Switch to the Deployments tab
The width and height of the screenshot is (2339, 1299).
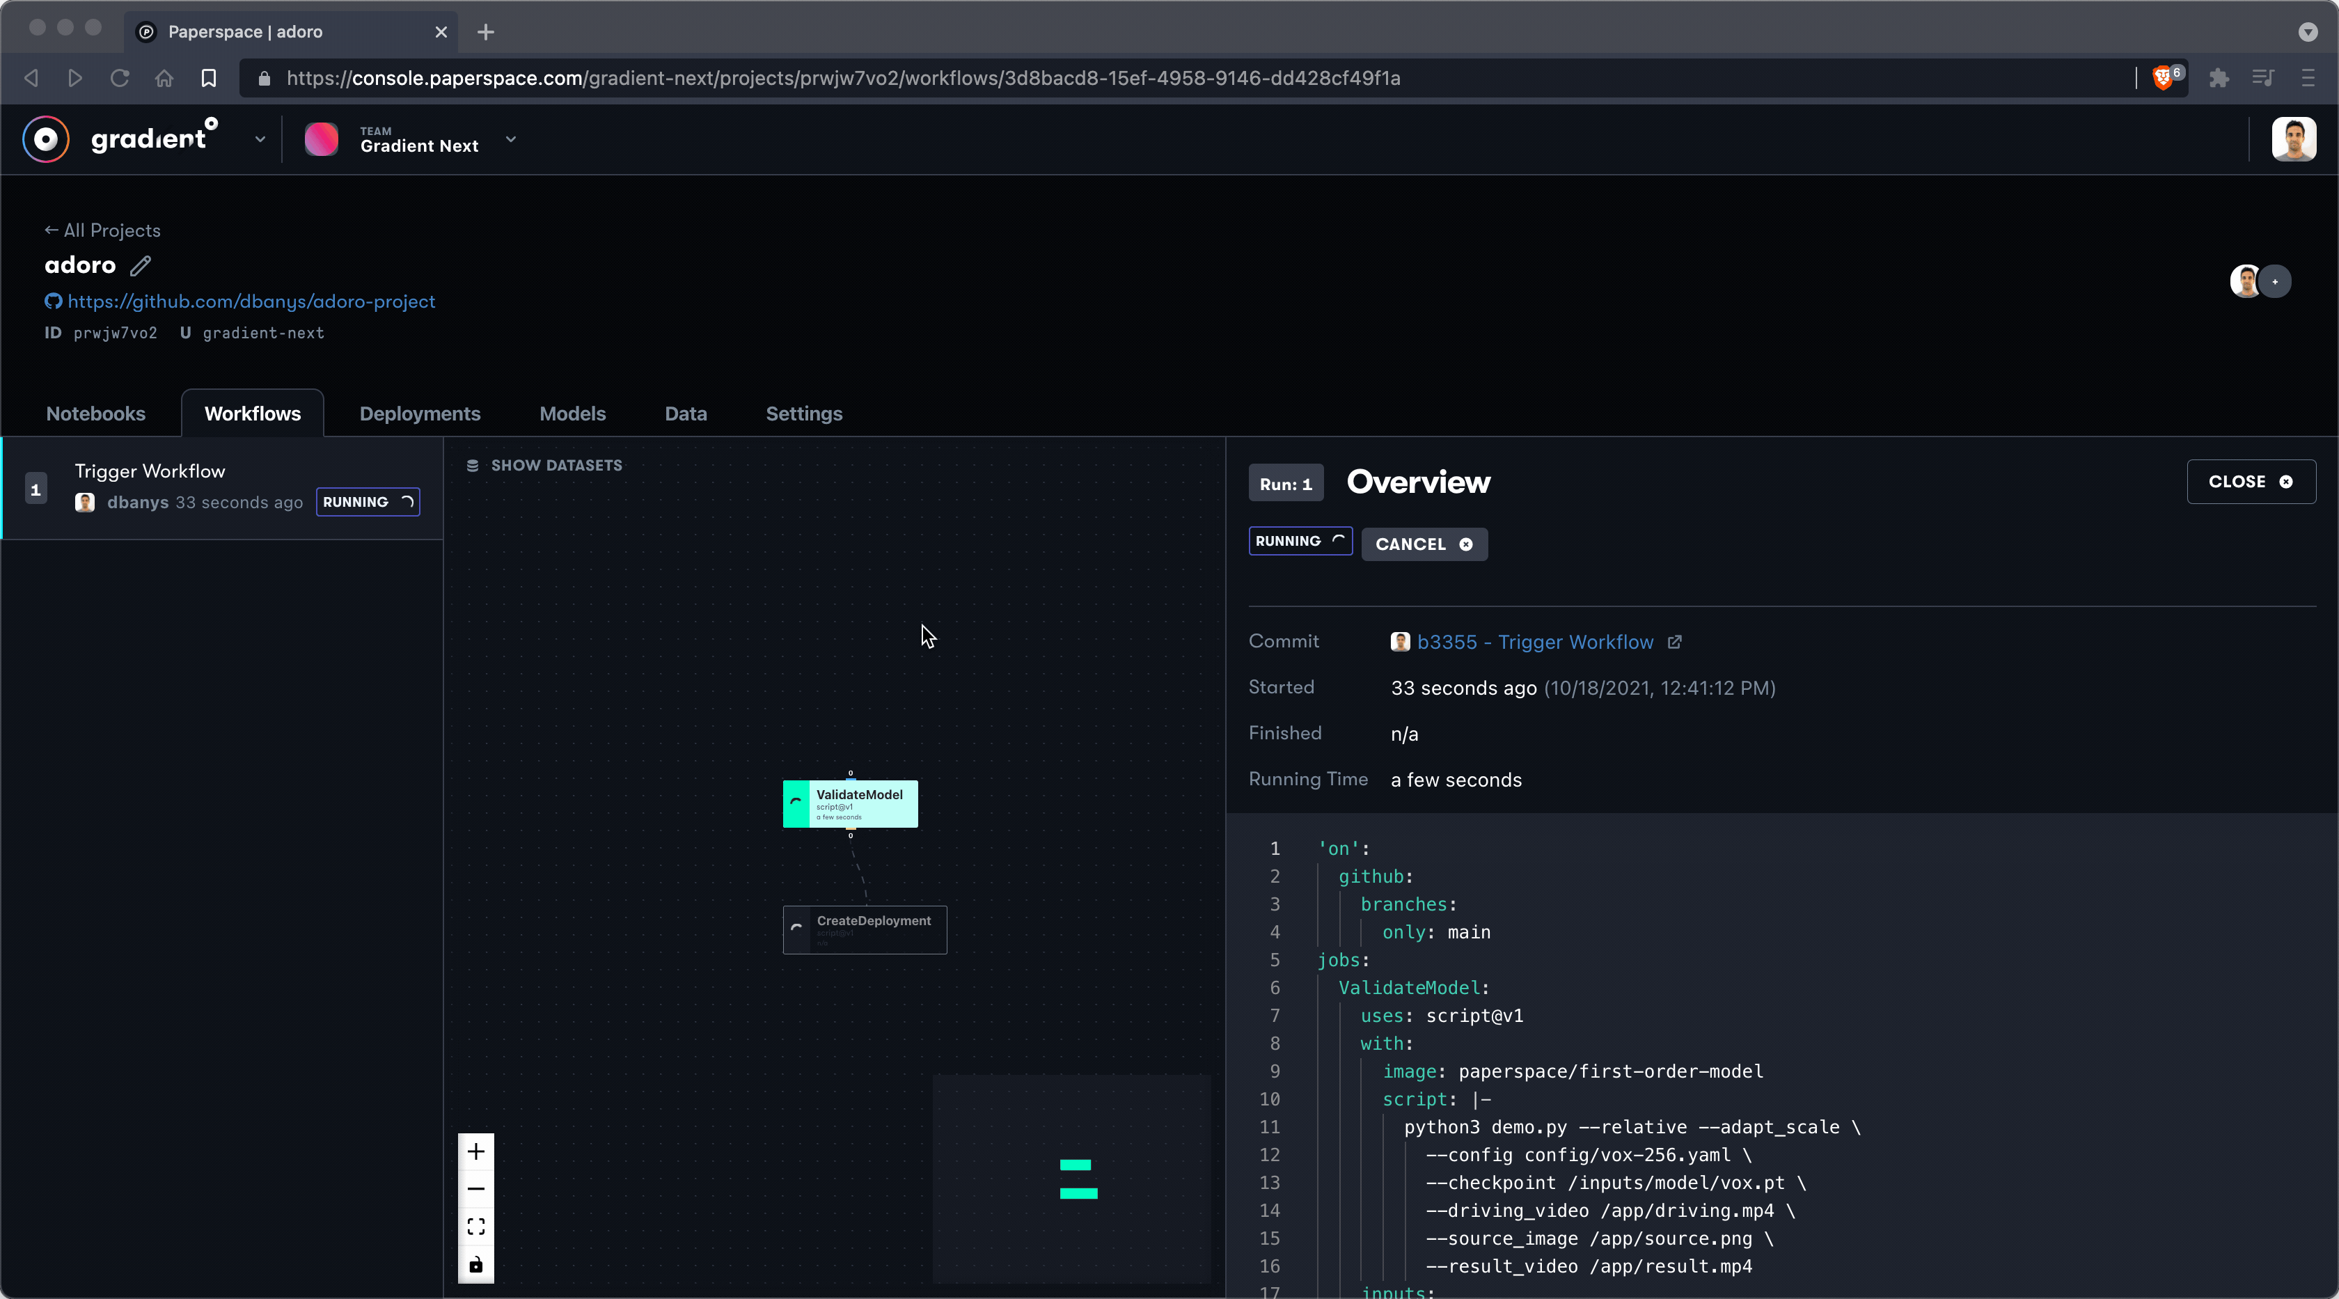coord(420,414)
